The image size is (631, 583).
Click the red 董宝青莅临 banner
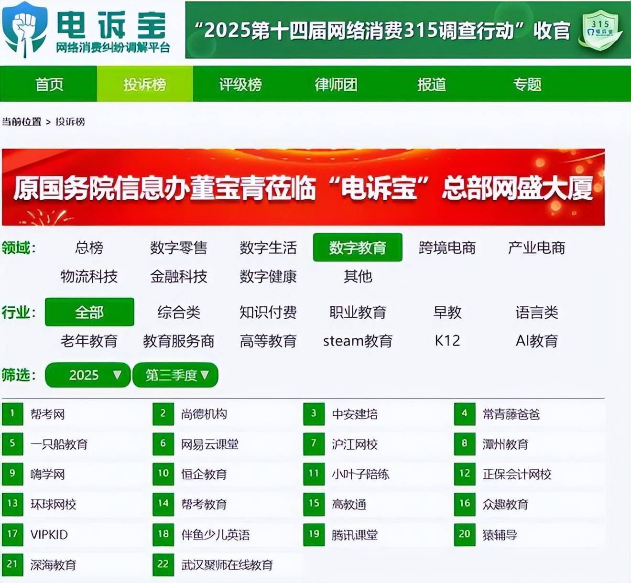coord(303,187)
